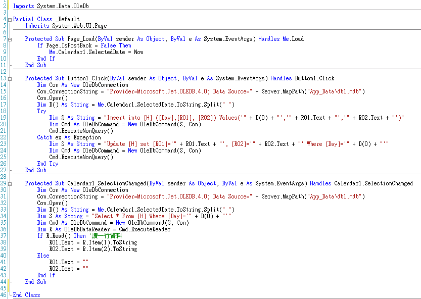Image resolution: width=421 pixels, height=299 pixels.
Task: Click the 'End If' on line 43
Action: click(x=46, y=275)
